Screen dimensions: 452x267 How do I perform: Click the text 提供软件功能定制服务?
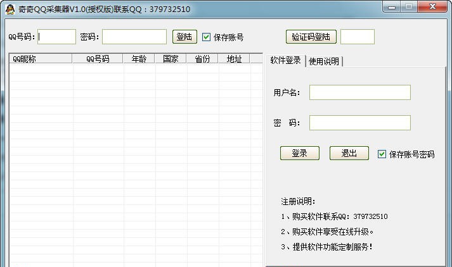(331, 247)
